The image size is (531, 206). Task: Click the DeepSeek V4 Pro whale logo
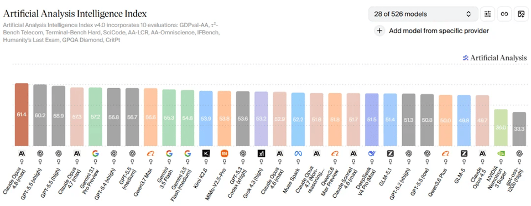coord(372,153)
